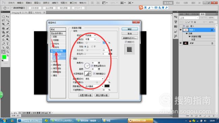Select the Paint Bucket tool
The image size is (219, 123).
[8, 36]
